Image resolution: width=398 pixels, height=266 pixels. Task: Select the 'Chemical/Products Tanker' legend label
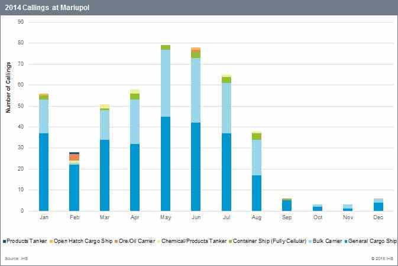(194, 241)
